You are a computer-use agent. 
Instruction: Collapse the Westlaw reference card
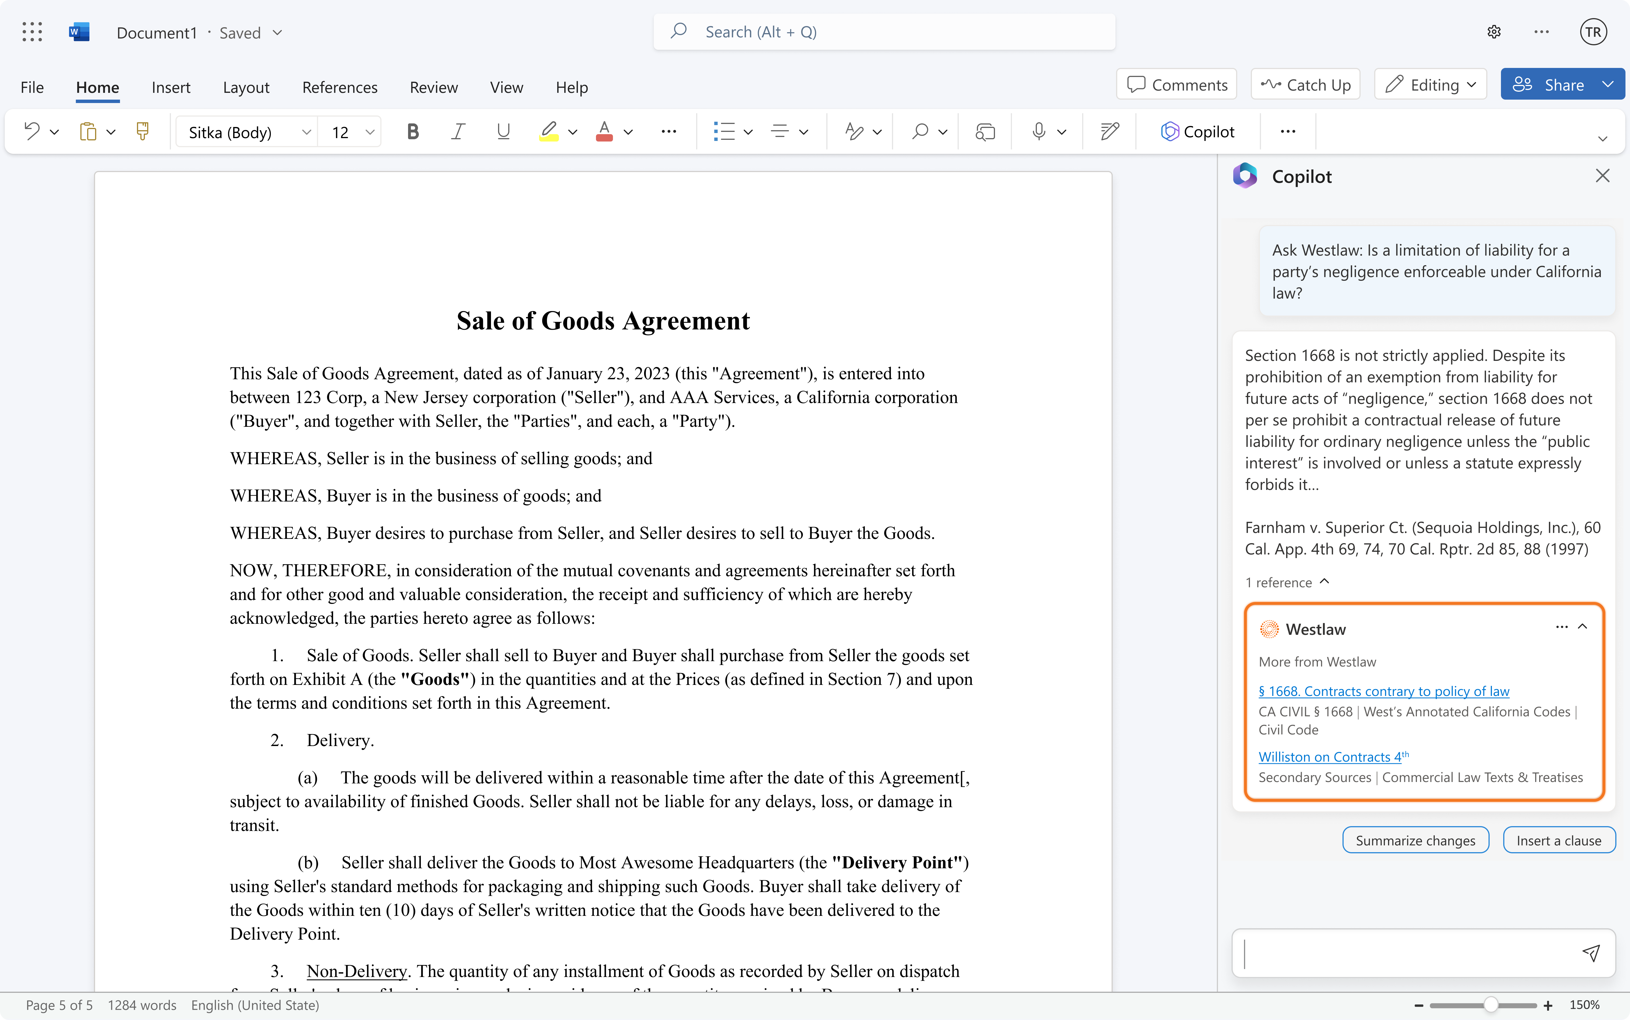point(1583,627)
